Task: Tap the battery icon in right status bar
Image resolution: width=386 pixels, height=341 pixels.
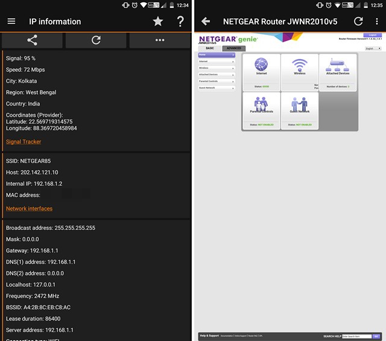Action: coord(366,5)
